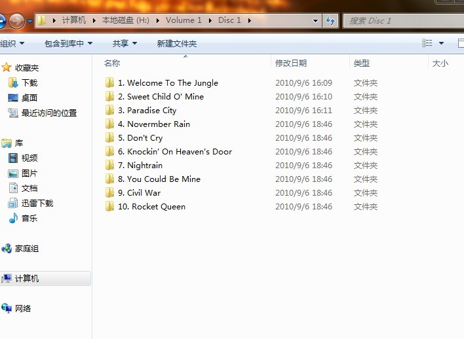Expand the more view options arrow
Image resolution: width=464 pixels, height=339 pixels.
(x=441, y=43)
